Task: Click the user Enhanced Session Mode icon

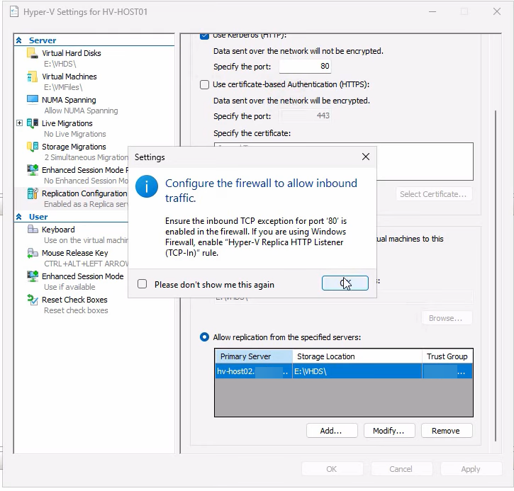Action: 32,276
